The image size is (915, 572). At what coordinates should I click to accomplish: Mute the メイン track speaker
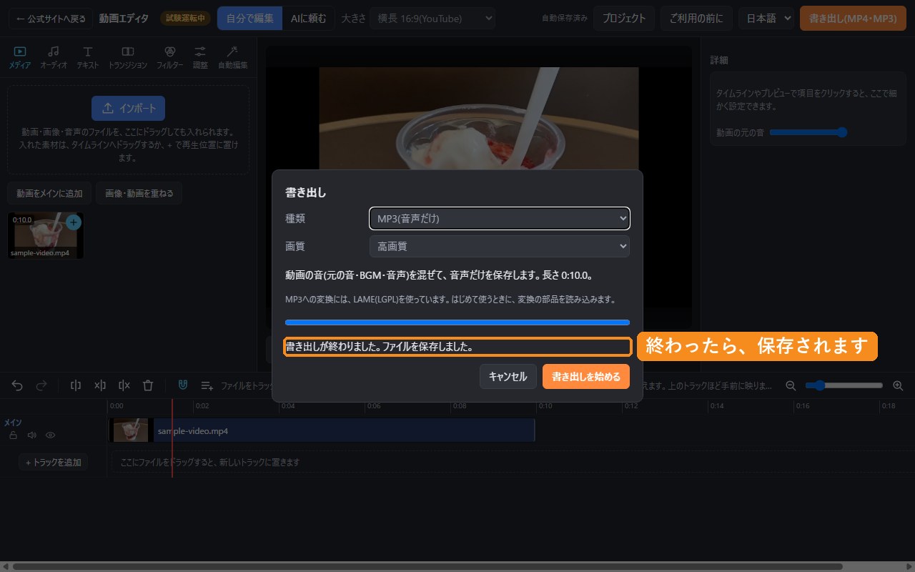(31, 435)
